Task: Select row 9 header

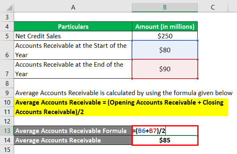Action: [x=7, y=93]
